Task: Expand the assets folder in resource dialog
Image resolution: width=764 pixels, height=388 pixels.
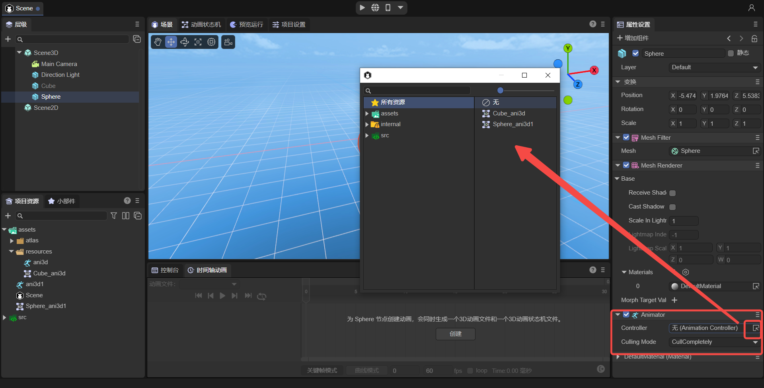Action: coord(367,114)
